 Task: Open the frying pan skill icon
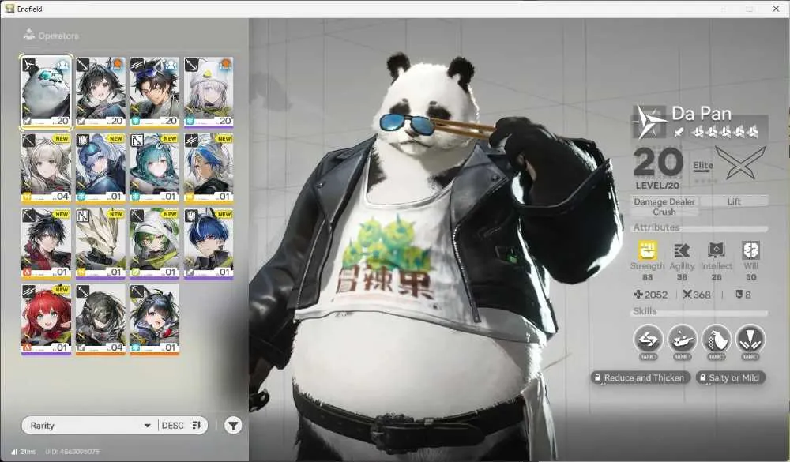683,340
